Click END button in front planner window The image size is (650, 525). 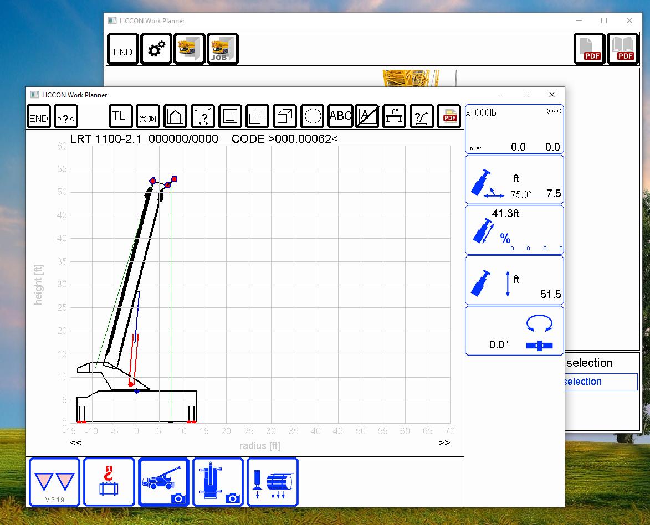(39, 116)
